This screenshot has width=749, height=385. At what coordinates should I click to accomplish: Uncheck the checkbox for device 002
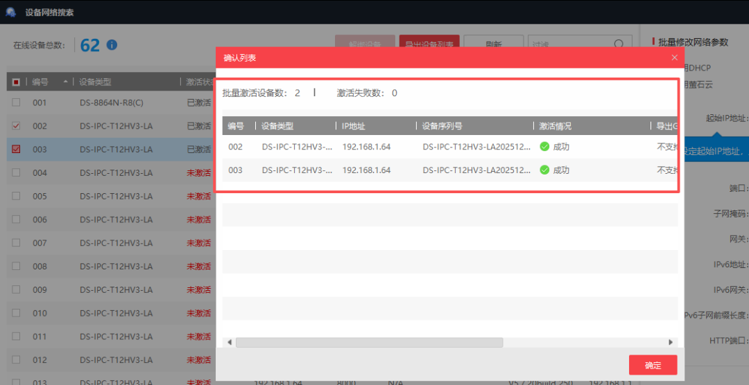[16, 126]
